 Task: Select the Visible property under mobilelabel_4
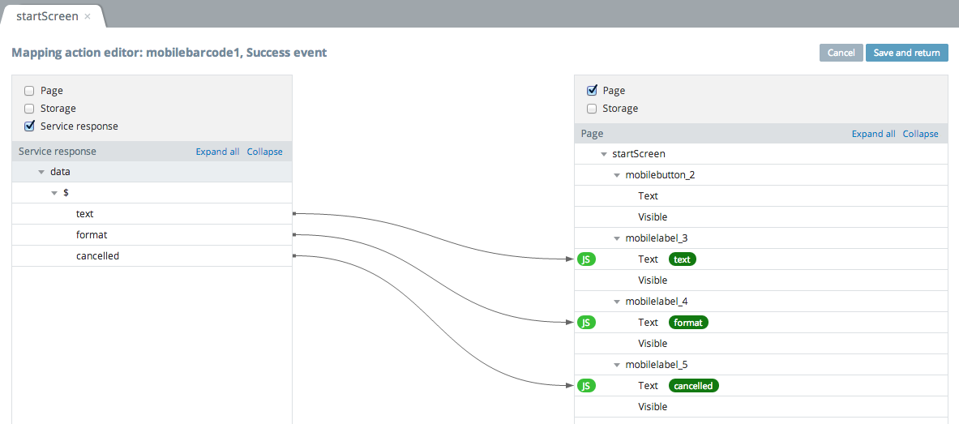click(x=653, y=344)
